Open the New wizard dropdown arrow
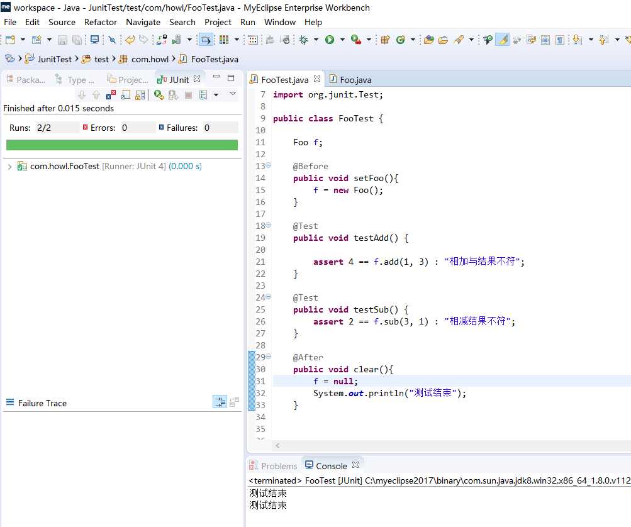Image resolution: width=631 pixels, height=527 pixels. point(23,40)
